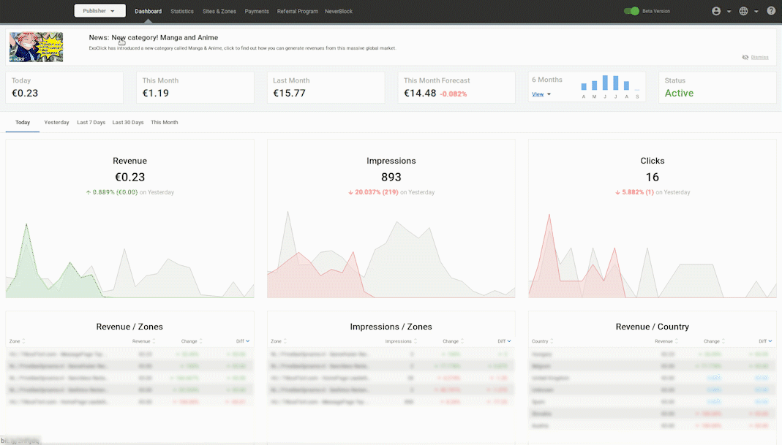Sort Revenue / Country table by Diff
The image size is (782, 445).
(764, 341)
